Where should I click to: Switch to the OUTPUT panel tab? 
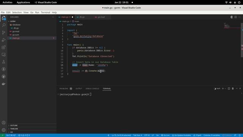pyautogui.click(x=79, y=89)
